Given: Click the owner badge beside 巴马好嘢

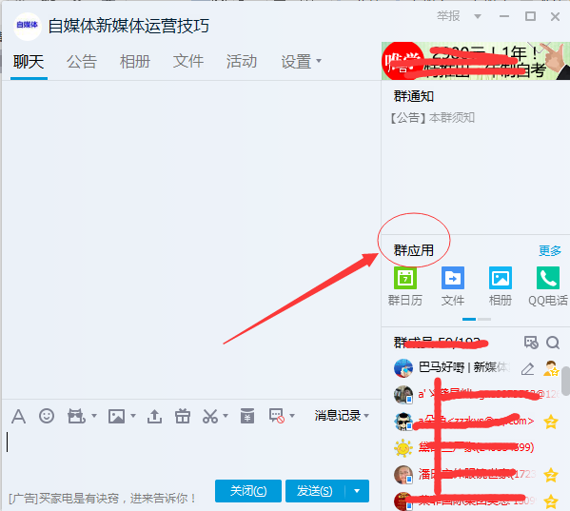Looking at the screenshot, I should click(551, 368).
